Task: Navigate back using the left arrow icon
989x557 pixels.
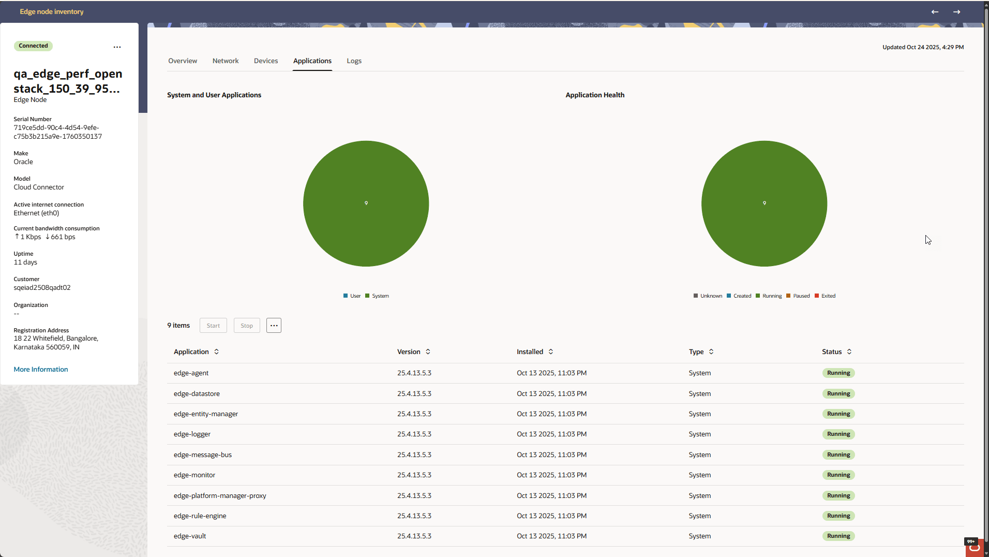Action: [935, 11]
